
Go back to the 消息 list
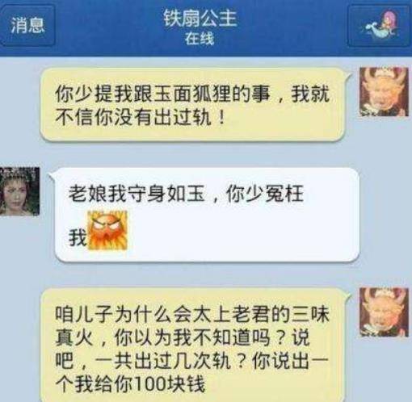pos(27,26)
